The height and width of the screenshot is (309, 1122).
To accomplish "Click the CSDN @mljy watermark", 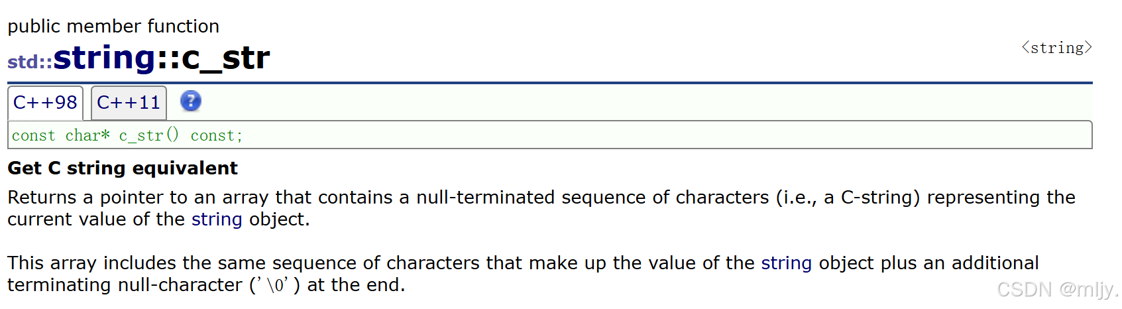I will (x=1056, y=290).
